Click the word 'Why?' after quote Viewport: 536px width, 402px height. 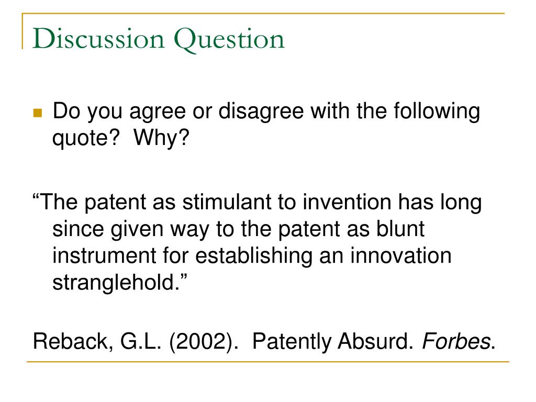pyautogui.click(x=161, y=138)
